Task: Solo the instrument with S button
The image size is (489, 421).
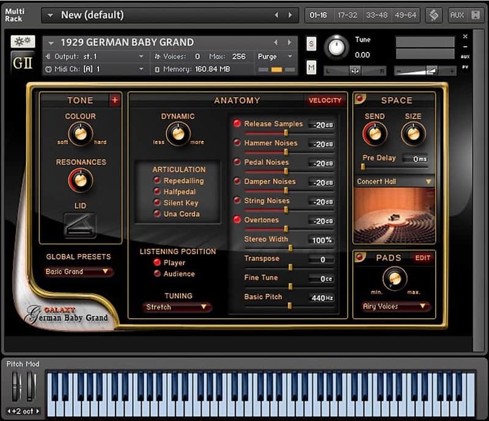Action: pos(311,44)
